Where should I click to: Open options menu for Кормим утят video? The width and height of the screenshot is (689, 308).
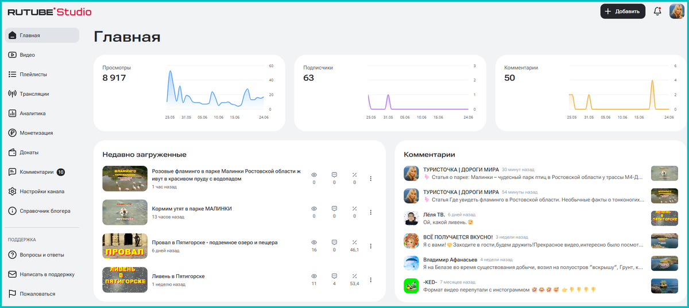click(x=371, y=212)
